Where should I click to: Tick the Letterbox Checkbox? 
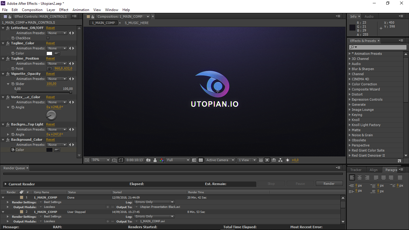(x=48, y=38)
